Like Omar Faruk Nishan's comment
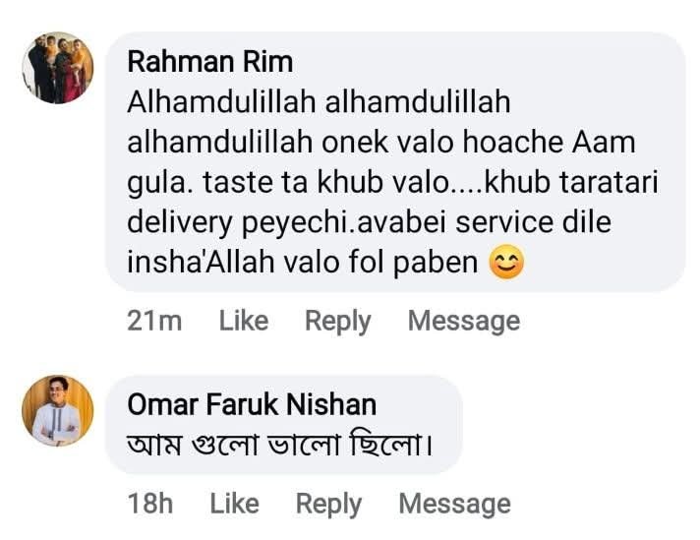This screenshot has height=540, width=700. click(x=235, y=504)
